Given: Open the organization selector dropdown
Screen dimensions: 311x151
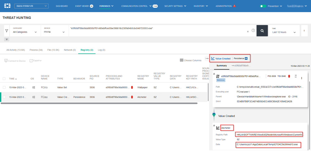Looking at the screenshot, I should tap(31, 6).
